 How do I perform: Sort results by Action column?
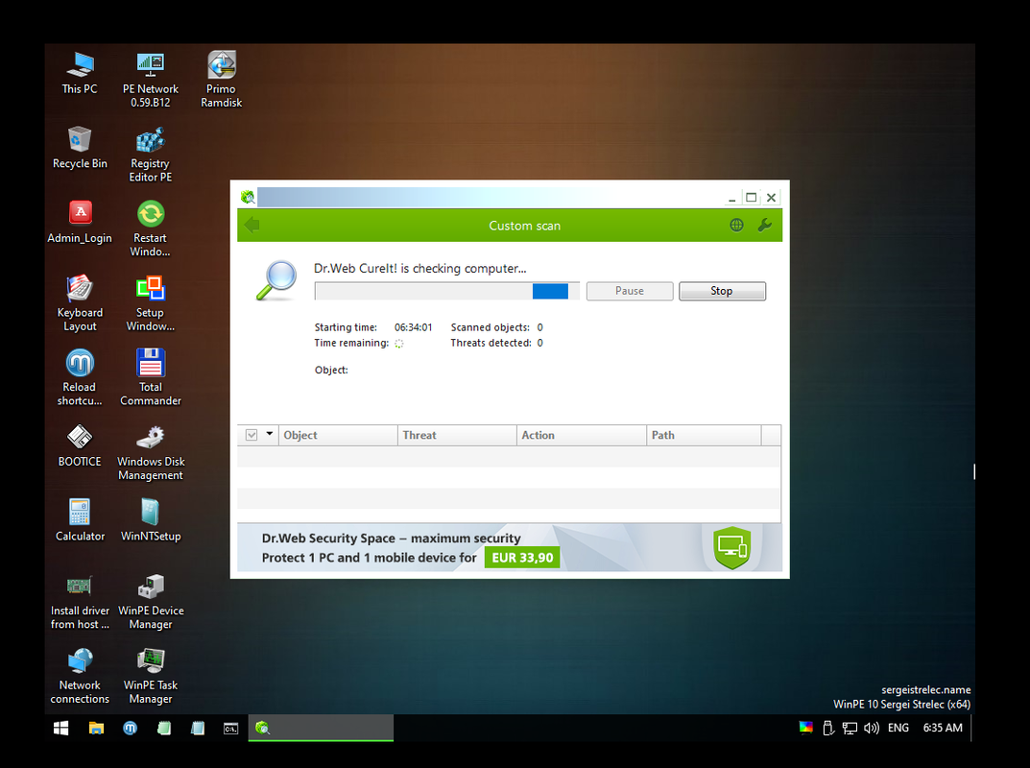(582, 435)
